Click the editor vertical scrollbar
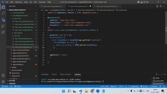Viewport: 167px width, 94px height. 166,28
